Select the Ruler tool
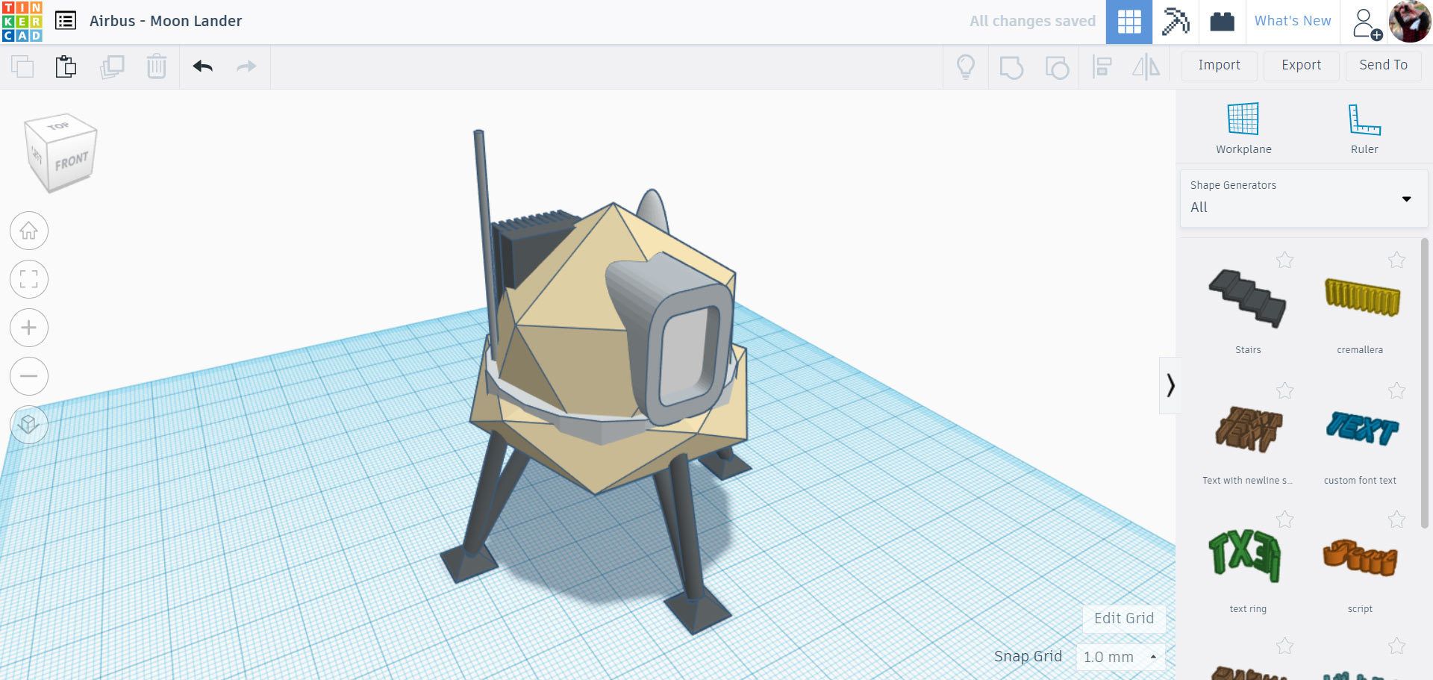This screenshot has width=1433, height=680. pos(1364,127)
